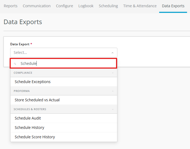Viewport: 190px width, 149px height.
Task: Choose Schedule Exceptions export
Action: pos(64,82)
